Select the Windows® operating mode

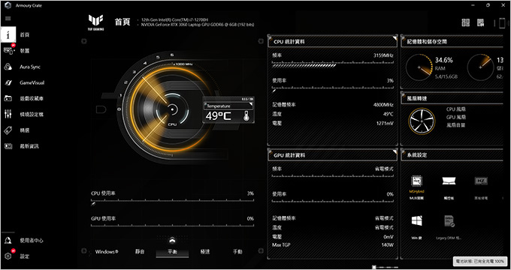point(107,252)
